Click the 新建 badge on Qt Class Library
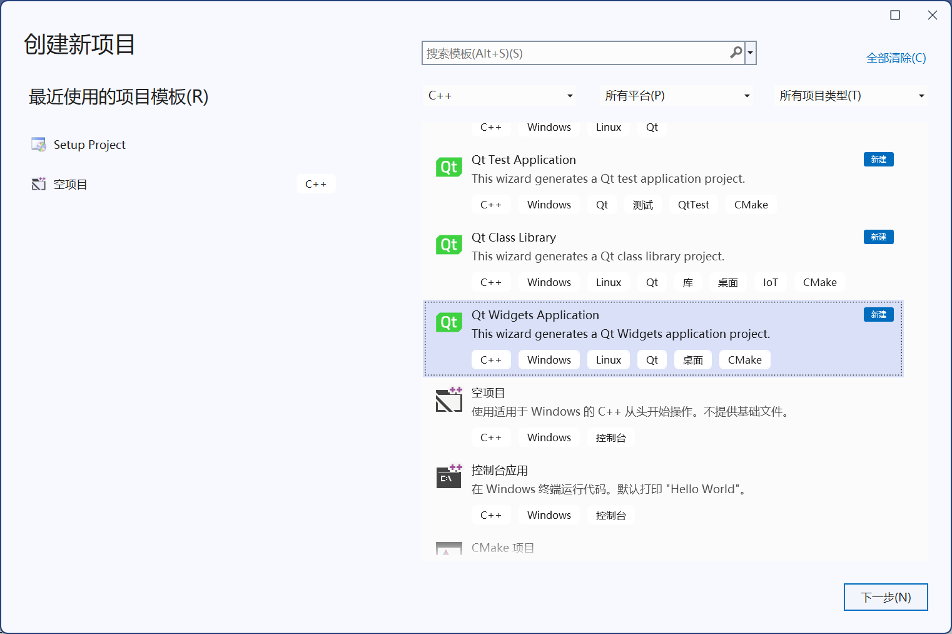Image resolution: width=952 pixels, height=634 pixels. (x=878, y=237)
